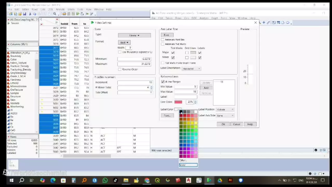
Task: Open Rows menu in main JMP window
Action: coord(34,9)
